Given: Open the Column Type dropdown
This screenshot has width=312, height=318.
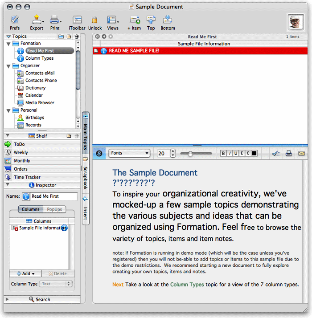Looking at the screenshot, I should click(56, 284).
